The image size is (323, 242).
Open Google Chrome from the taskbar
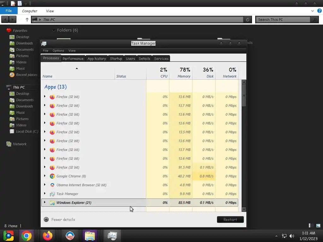point(26,236)
